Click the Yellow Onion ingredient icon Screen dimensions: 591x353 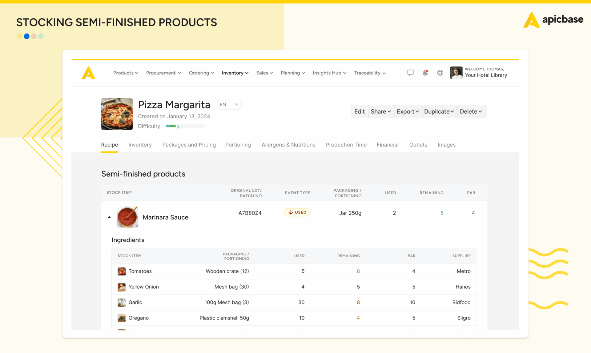[122, 287]
